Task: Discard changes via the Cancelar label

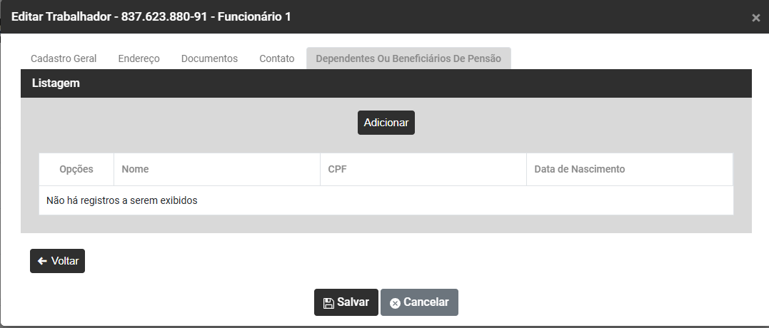Action: pos(426,302)
